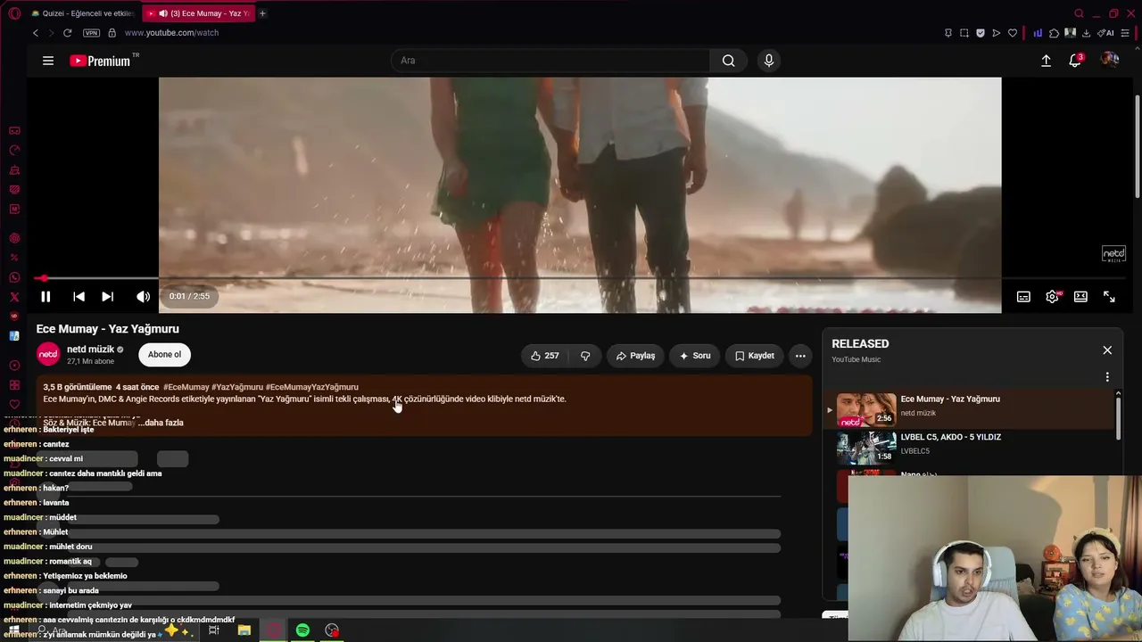Image resolution: width=1142 pixels, height=642 pixels.
Task: Start voice search with microphone
Action: [x=769, y=61]
